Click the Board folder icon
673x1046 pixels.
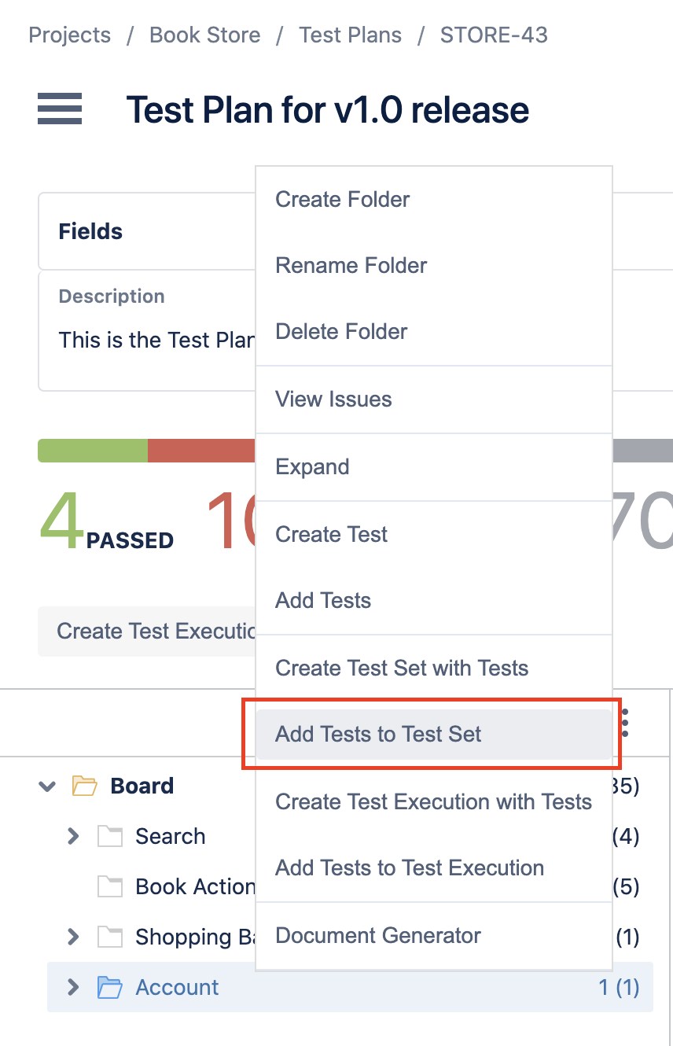[84, 786]
